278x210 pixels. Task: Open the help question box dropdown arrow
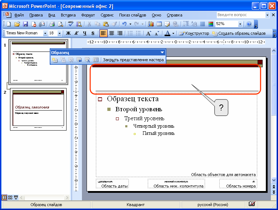(267, 15)
